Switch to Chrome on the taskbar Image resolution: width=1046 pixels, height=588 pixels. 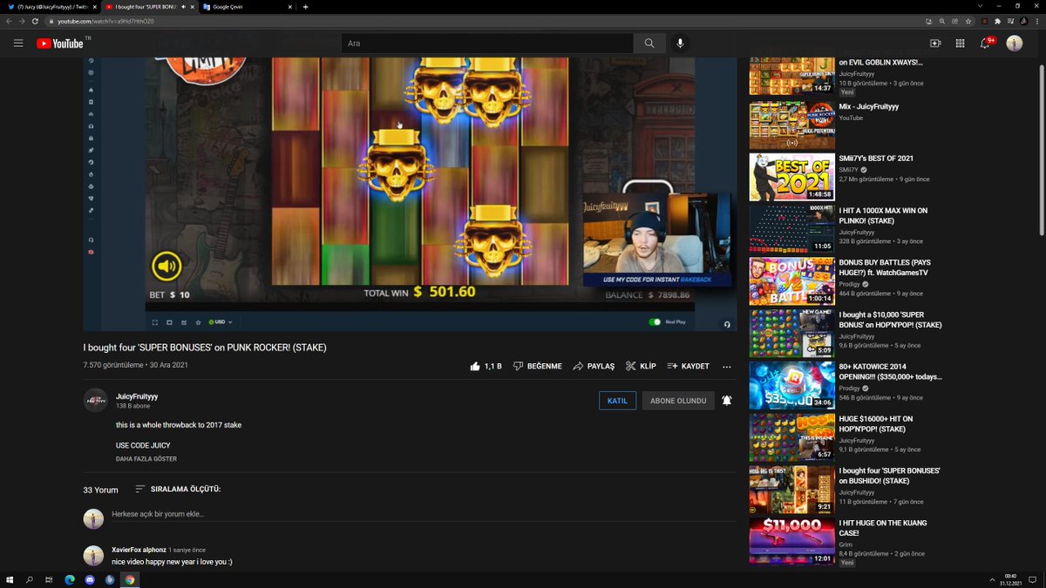130,579
